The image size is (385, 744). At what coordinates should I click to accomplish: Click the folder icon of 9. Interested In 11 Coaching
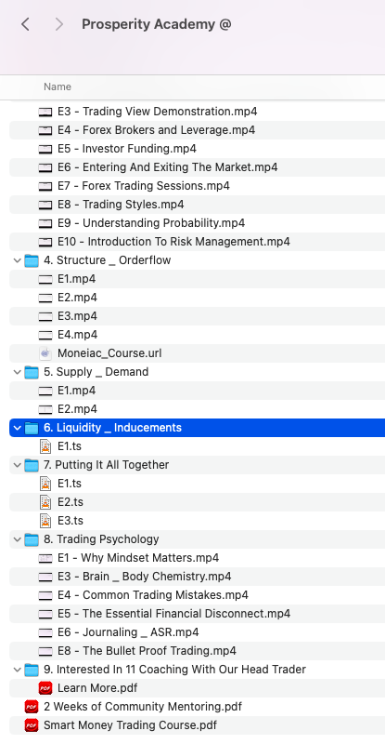tap(32, 670)
